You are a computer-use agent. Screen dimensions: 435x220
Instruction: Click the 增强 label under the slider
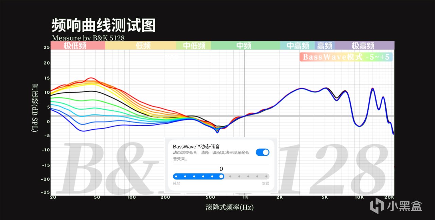(265, 183)
